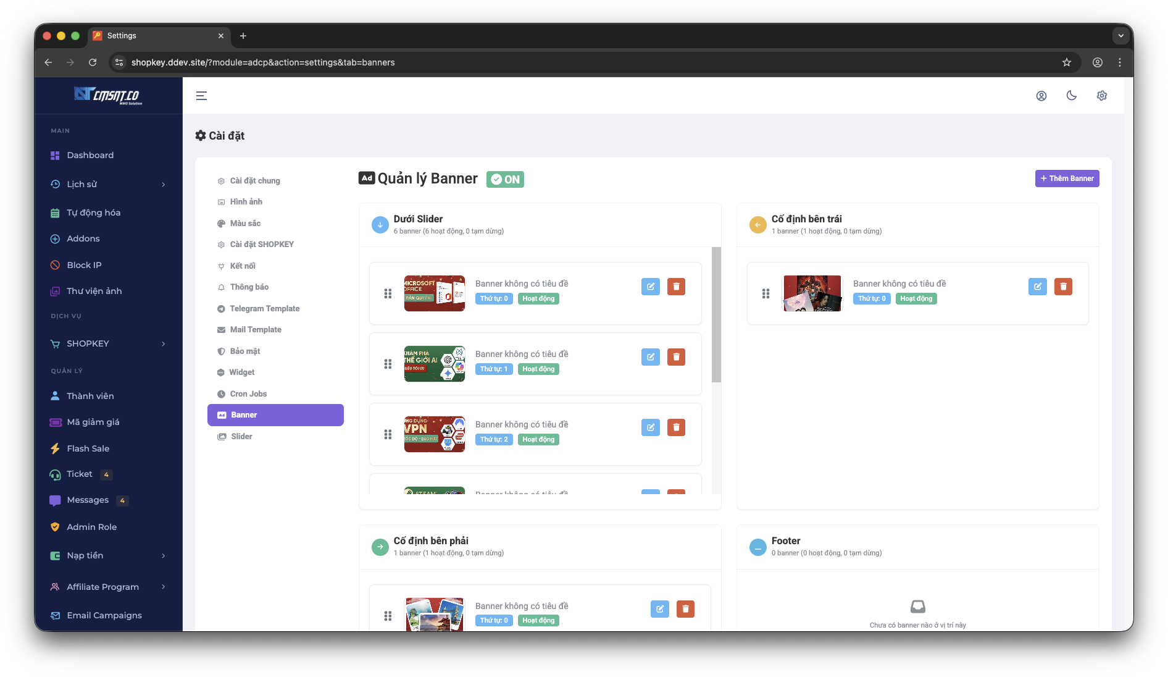The height and width of the screenshot is (677, 1168).
Task: Open the Flash Sale sidebar link
Action: click(x=88, y=448)
